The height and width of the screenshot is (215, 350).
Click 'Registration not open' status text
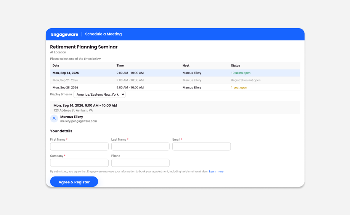[246, 80]
